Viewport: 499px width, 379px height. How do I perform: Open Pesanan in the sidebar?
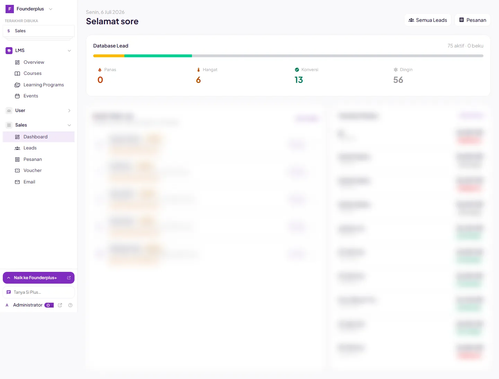(x=38, y=160)
